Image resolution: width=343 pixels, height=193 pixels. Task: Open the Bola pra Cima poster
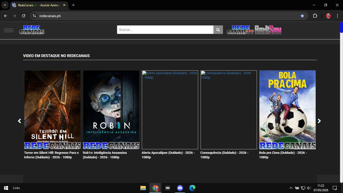[x=287, y=110]
